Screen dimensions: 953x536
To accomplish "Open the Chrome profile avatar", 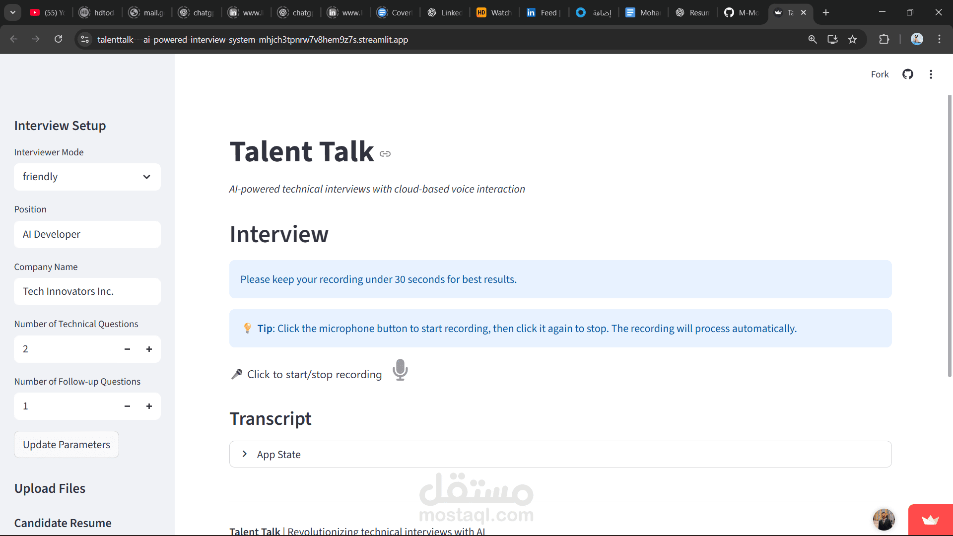I will [x=917, y=39].
